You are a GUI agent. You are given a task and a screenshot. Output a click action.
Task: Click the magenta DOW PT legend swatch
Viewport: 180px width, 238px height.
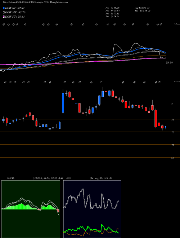click(x=4, y=17)
